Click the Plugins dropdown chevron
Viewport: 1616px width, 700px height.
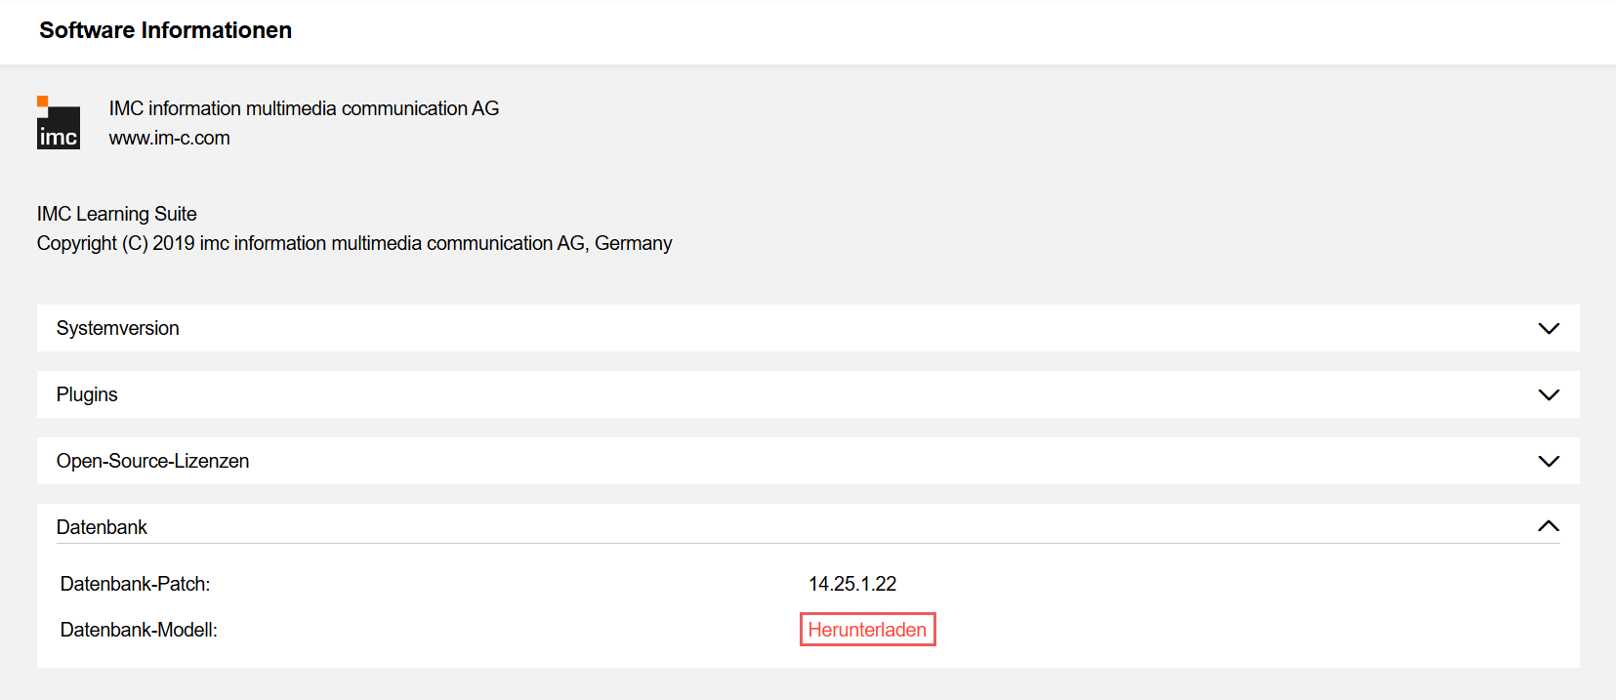pos(1548,394)
